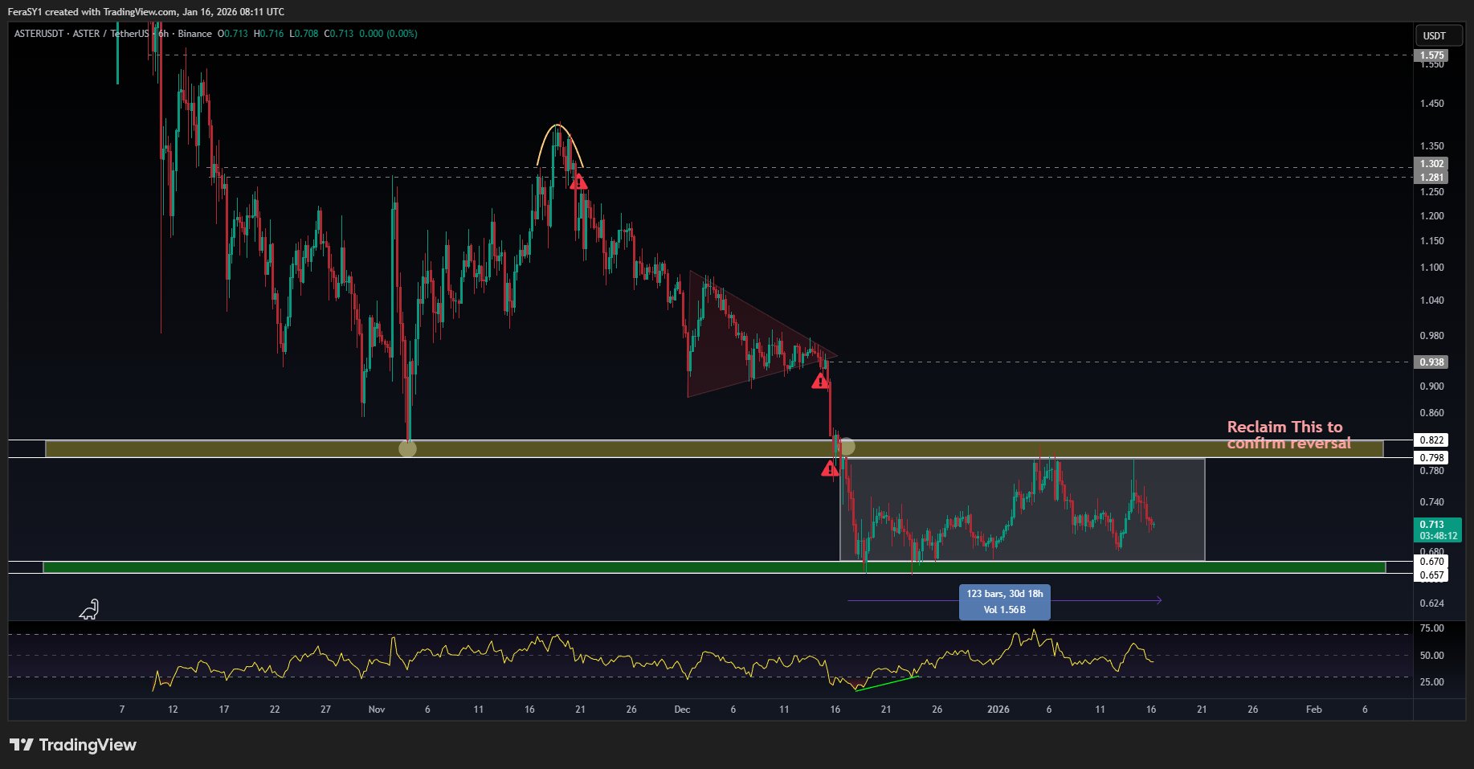Click the 0.938 price label
Image resolution: width=1474 pixels, height=769 pixels.
1431,362
